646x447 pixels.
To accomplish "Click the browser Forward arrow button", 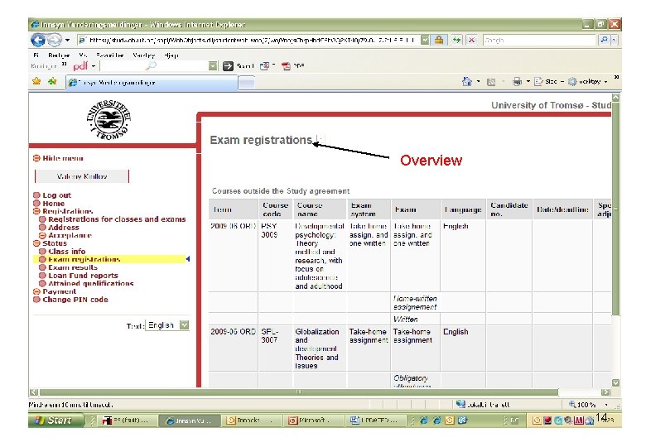I will [55, 40].
